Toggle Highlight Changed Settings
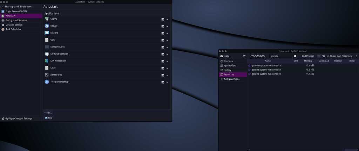 pyautogui.click(x=17, y=118)
